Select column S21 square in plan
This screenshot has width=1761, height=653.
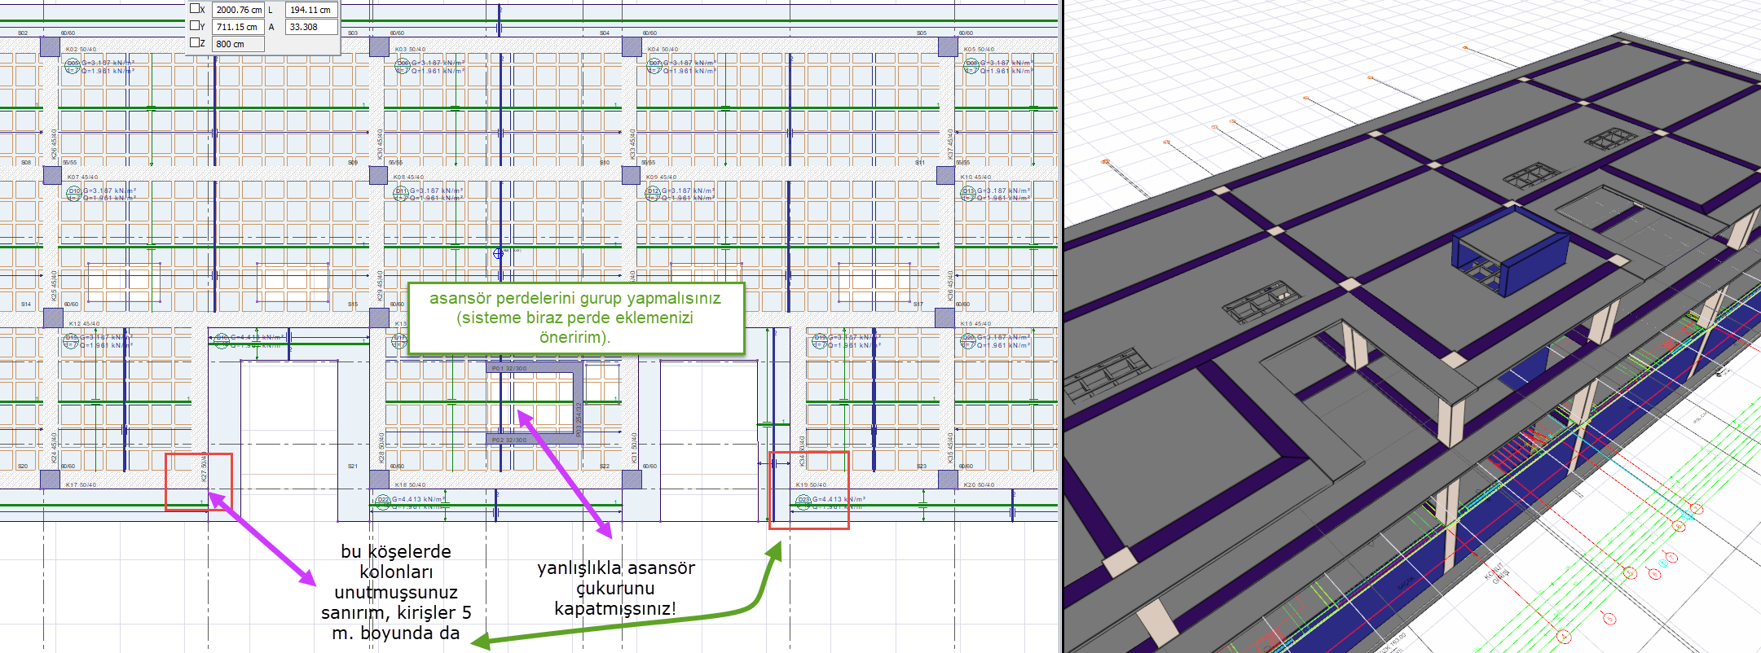[x=379, y=480]
